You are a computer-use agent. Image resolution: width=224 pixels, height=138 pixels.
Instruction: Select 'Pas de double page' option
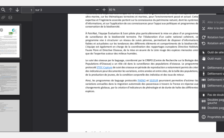(x=212, y=95)
